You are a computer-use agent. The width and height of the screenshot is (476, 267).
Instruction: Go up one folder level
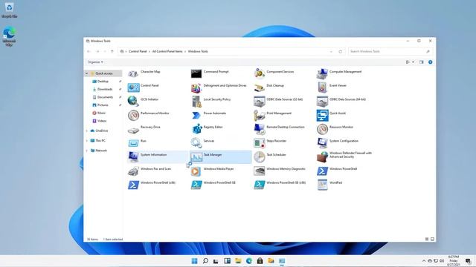point(112,51)
